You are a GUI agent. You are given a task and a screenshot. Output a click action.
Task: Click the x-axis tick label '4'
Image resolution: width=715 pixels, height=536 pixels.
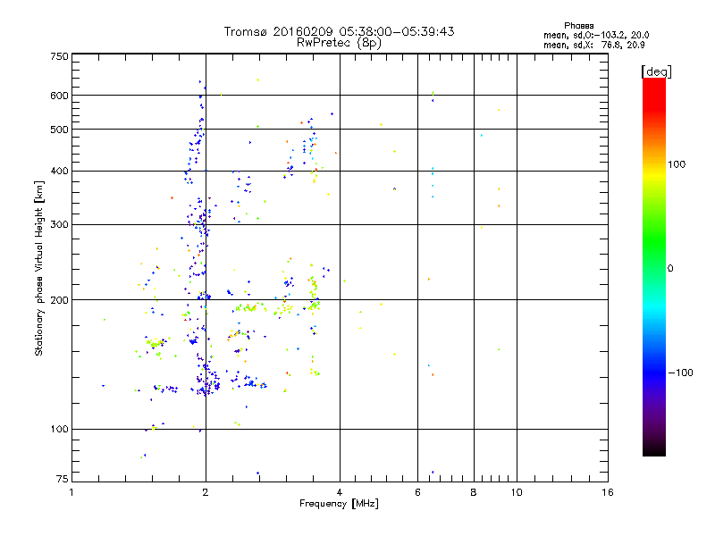pyautogui.click(x=340, y=492)
